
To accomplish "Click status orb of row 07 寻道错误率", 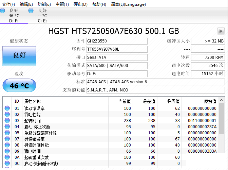I will tap(7, 139).
